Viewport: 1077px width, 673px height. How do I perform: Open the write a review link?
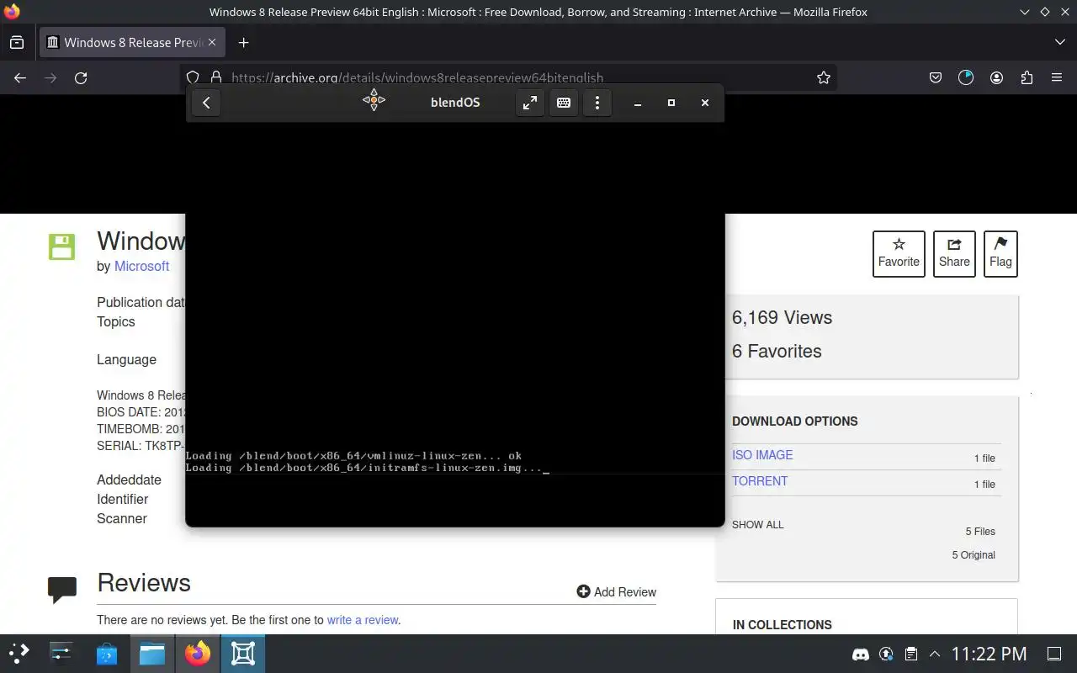[x=363, y=620]
